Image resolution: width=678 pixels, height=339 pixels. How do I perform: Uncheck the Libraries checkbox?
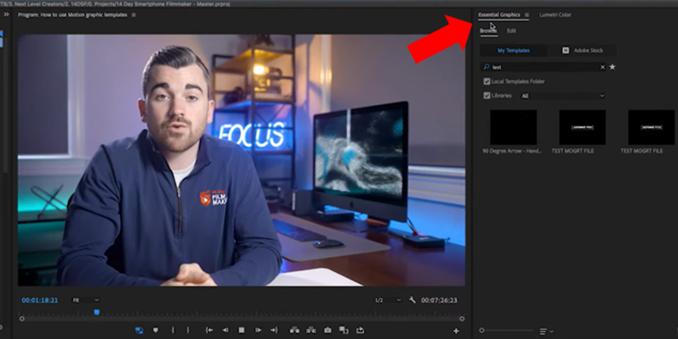[x=486, y=96]
